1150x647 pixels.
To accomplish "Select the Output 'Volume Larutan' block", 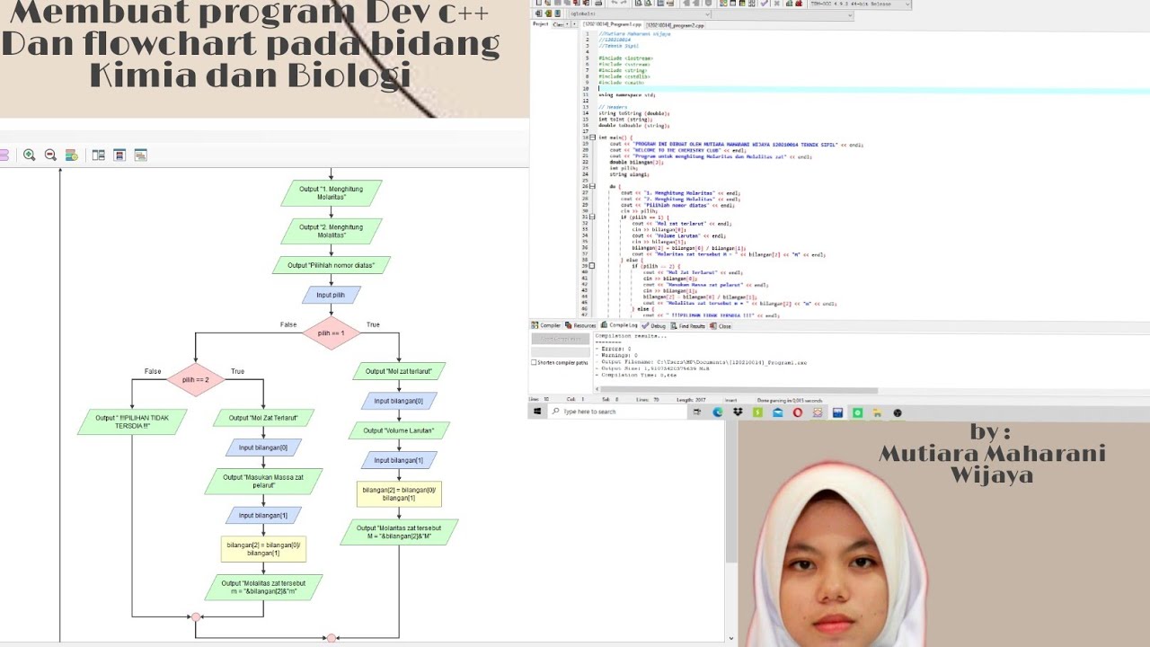I will (399, 430).
